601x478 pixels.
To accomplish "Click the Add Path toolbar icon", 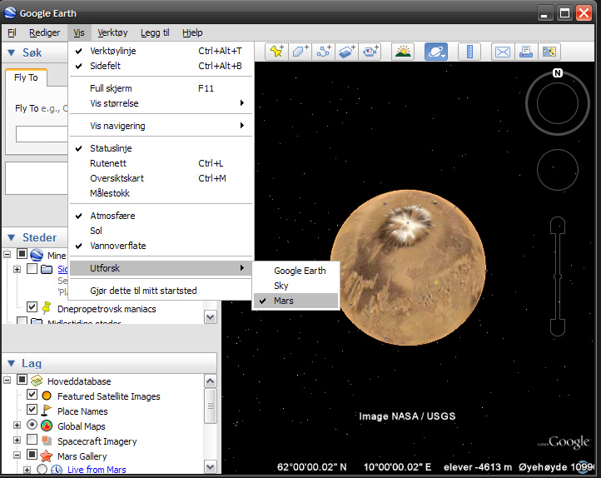I will (x=324, y=52).
